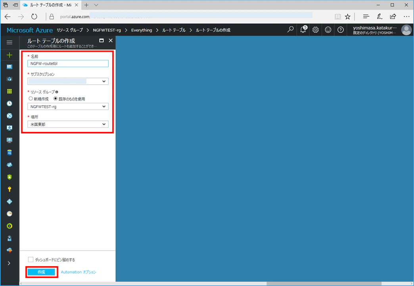Open App Services globe icon
Viewport: 414px width, 286px height.
click(x=10, y=116)
